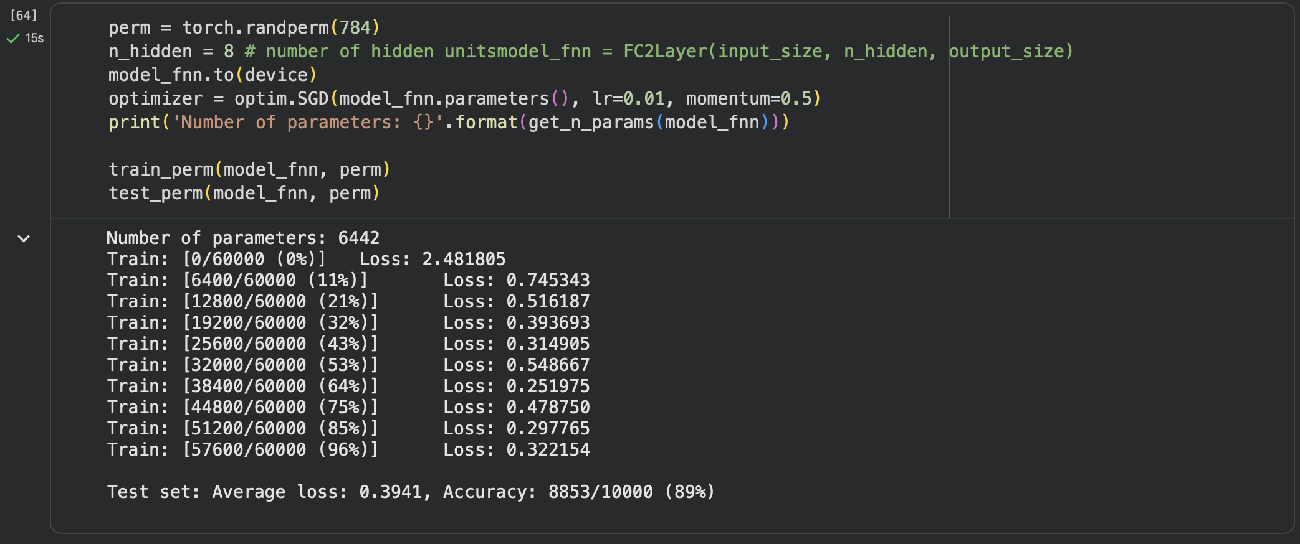
Task: Click the Train 38400/60000 (64%) output line
Action: coord(242,386)
